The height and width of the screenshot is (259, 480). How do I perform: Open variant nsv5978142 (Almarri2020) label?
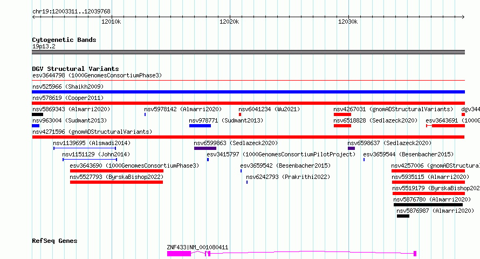pyautogui.click(x=183, y=109)
